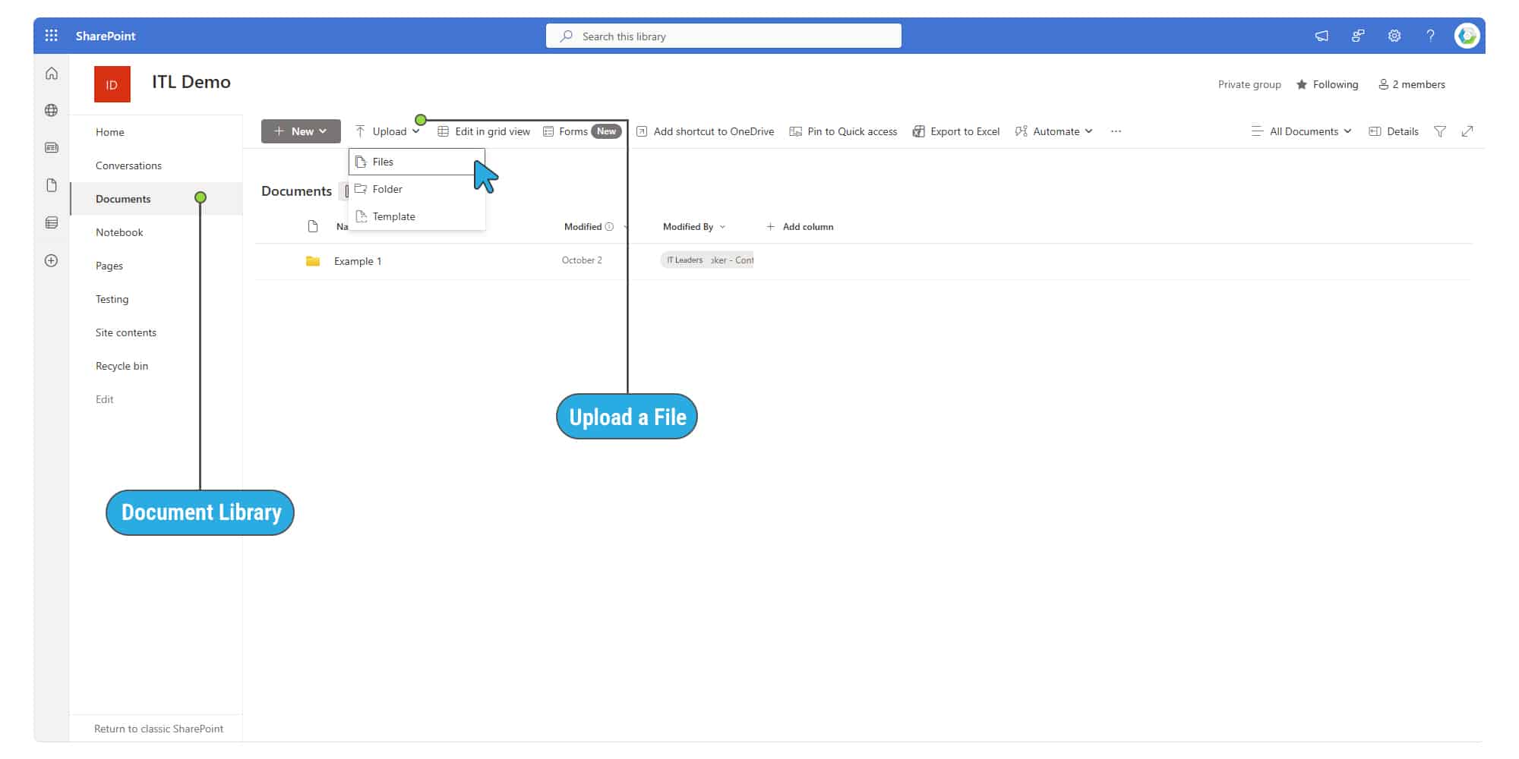Click inside the Search this library box

pos(722,36)
